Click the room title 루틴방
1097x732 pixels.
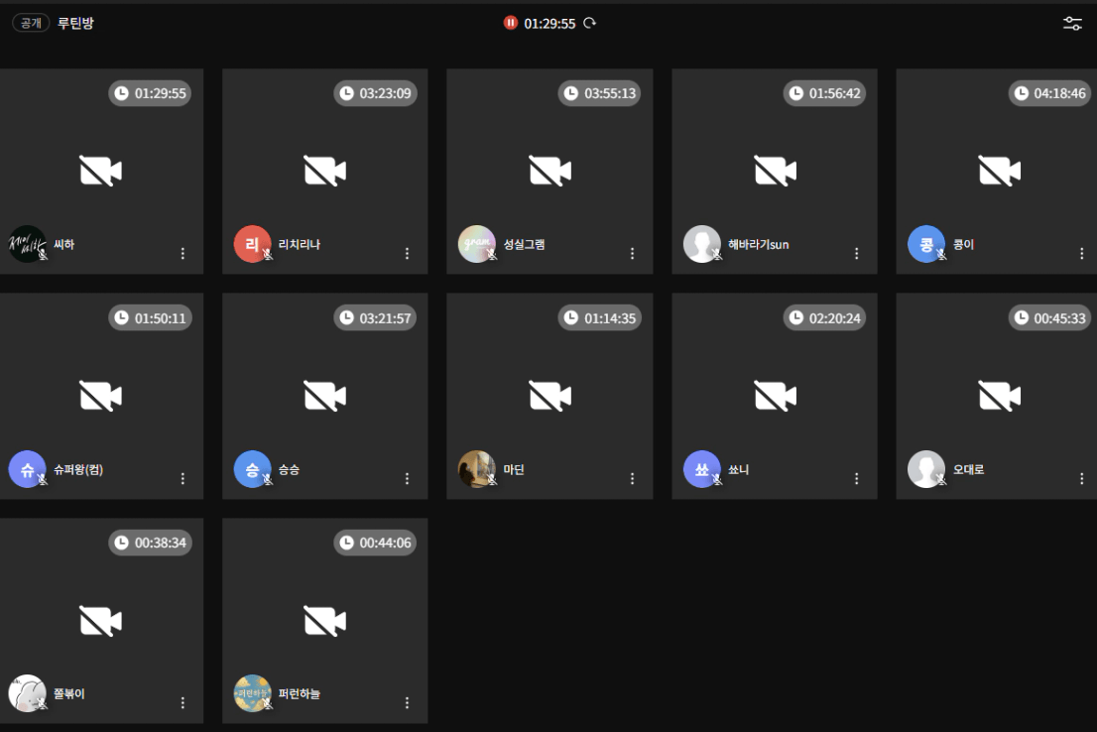tap(75, 23)
